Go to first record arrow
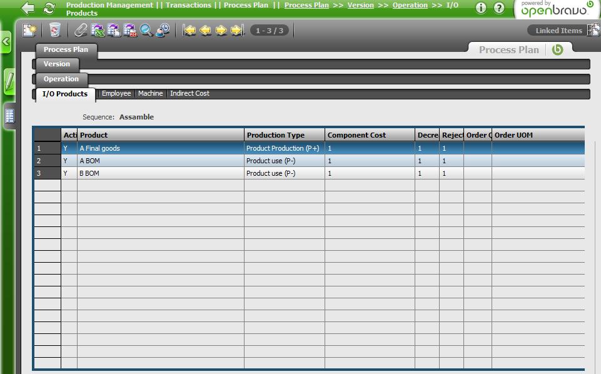601x374 pixels. pos(189,30)
